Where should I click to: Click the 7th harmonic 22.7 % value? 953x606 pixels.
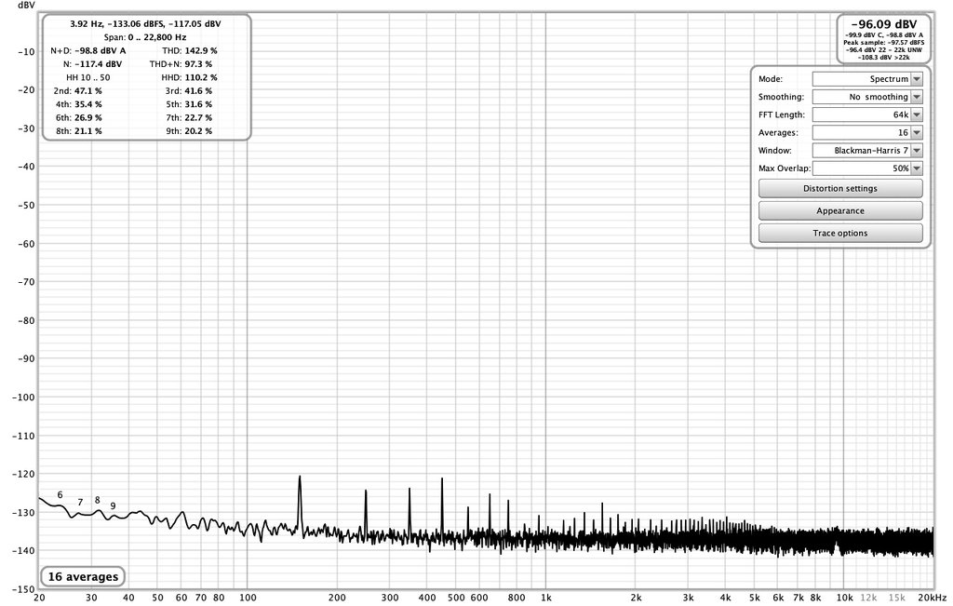[198, 117]
